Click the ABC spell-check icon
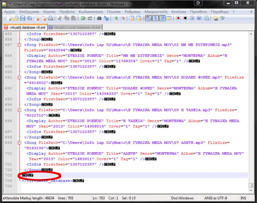257x203 pixels. pyautogui.click(x=223, y=18)
